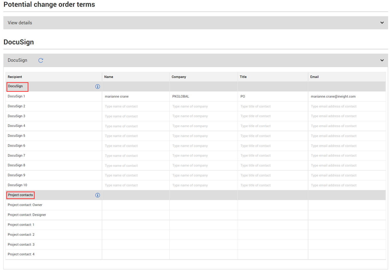The width and height of the screenshot is (391, 270).
Task: Select the company 'PKGLOBAL'
Action: (181, 97)
